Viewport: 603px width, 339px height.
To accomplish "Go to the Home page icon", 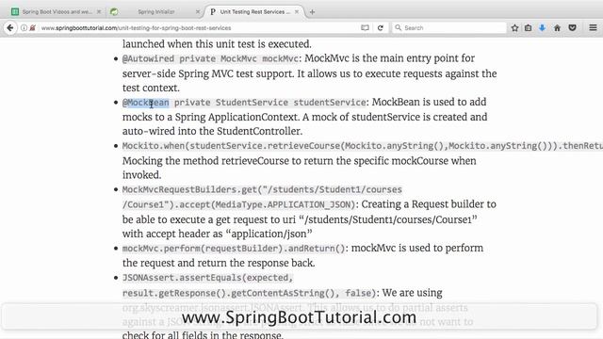I will tap(557, 27).
